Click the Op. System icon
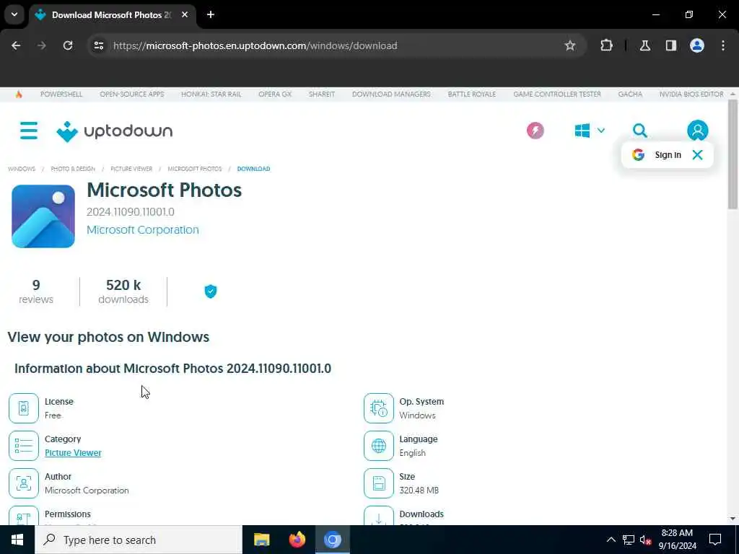739x554 pixels. point(378,408)
